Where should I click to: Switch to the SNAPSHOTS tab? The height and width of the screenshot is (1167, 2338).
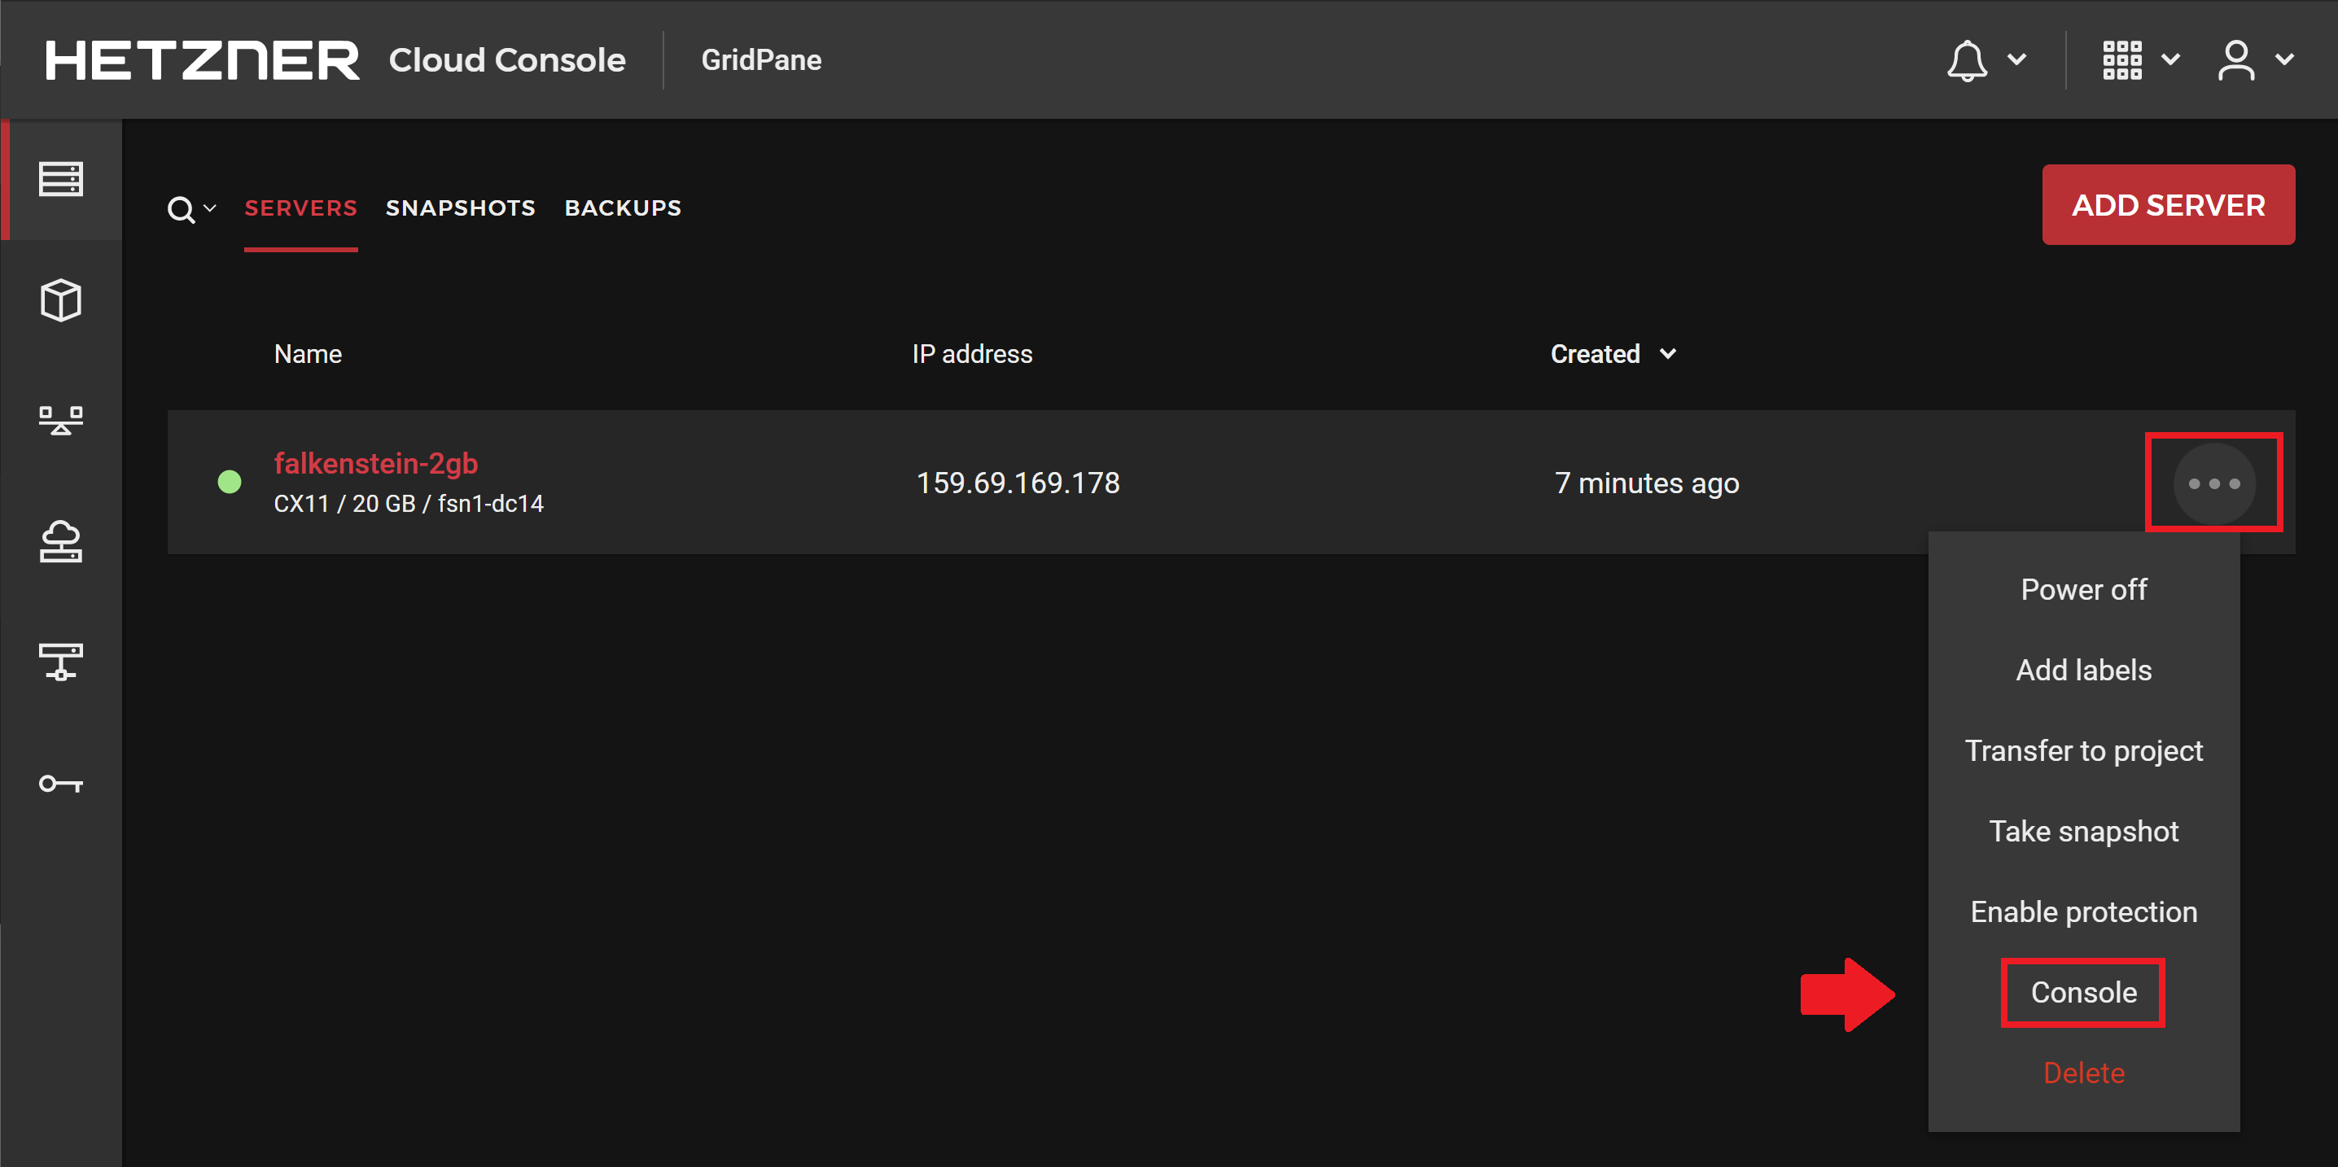[x=461, y=208]
